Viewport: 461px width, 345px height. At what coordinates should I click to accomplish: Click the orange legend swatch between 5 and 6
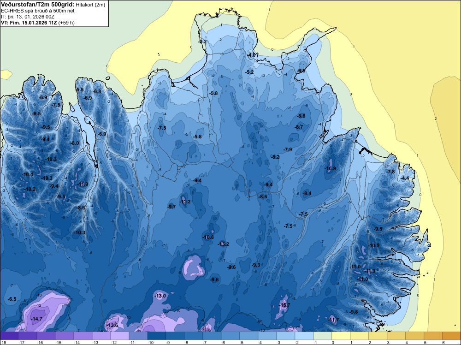point(433,336)
